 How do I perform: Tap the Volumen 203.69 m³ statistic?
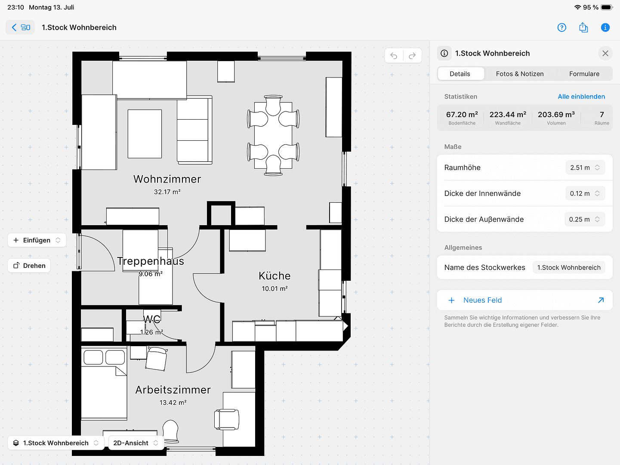click(x=556, y=118)
